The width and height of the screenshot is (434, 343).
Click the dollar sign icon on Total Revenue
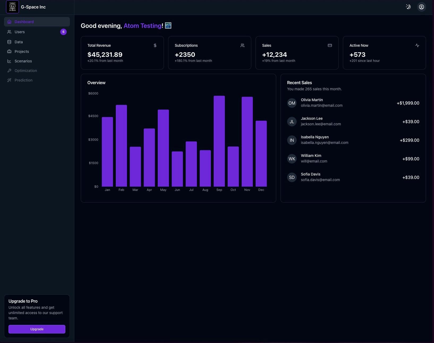(x=155, y=45)
